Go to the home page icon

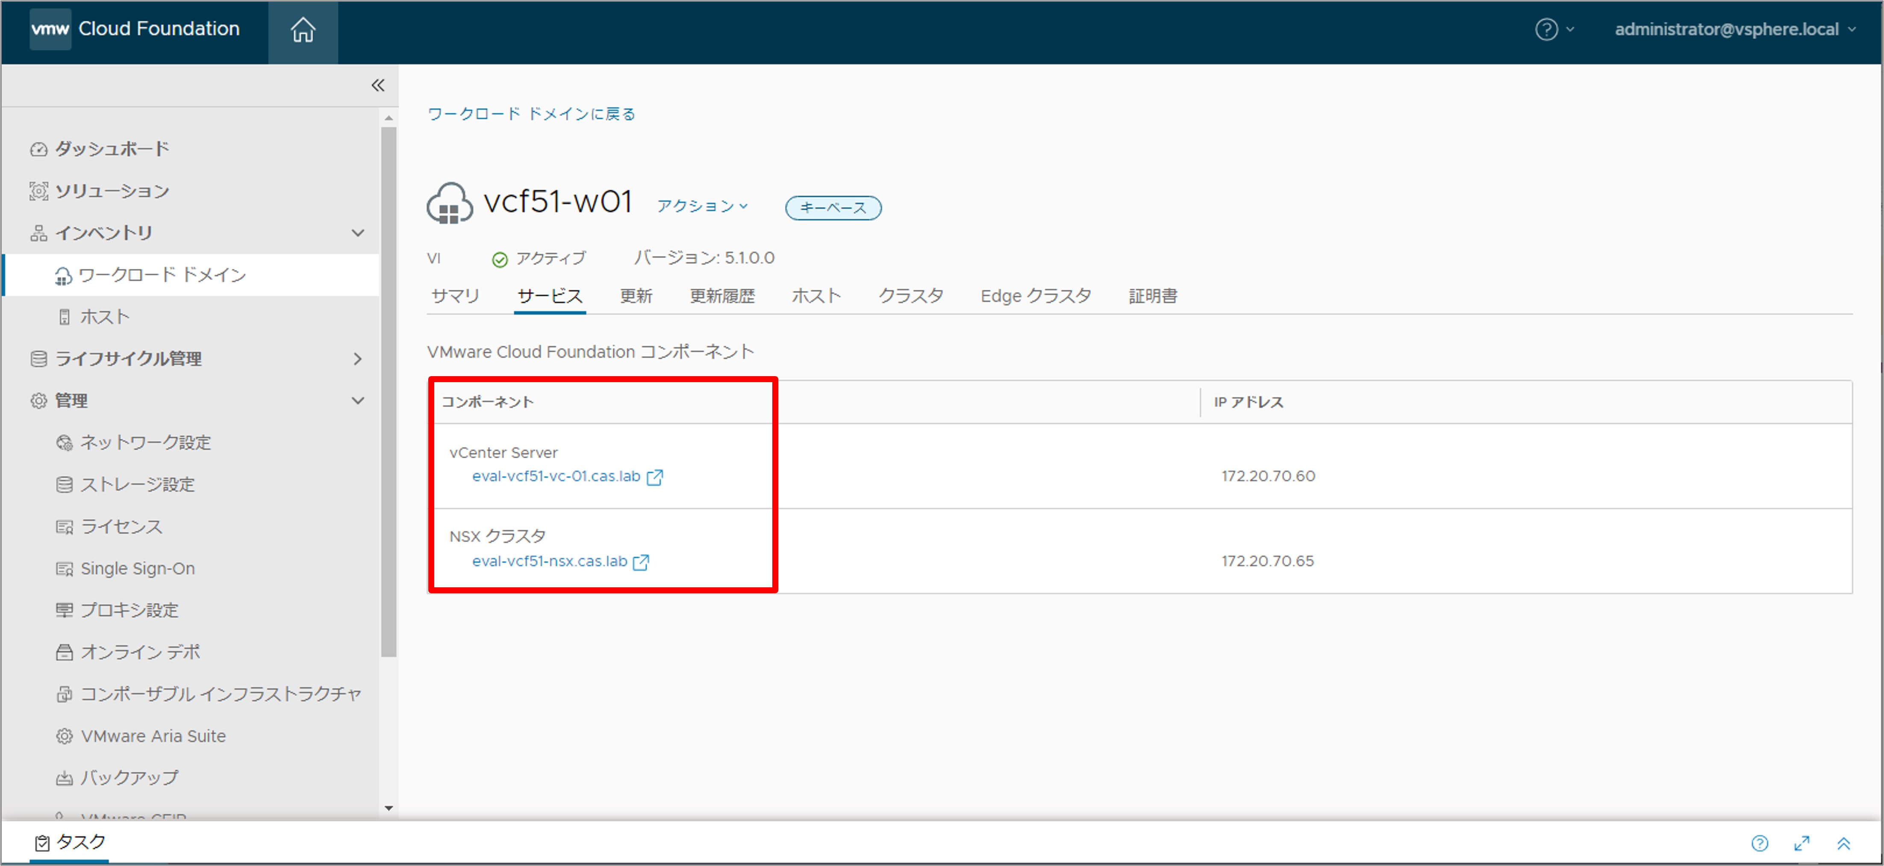(303, 30)
